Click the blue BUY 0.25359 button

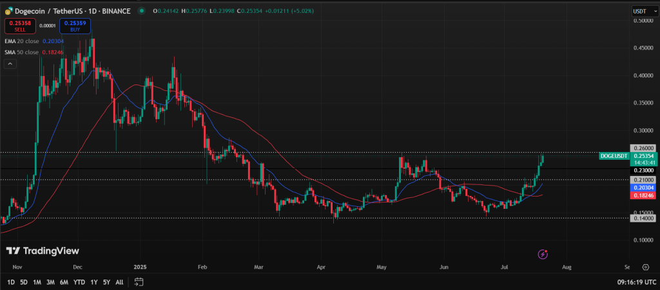pos(75,26)
